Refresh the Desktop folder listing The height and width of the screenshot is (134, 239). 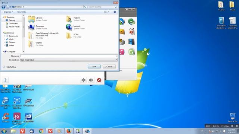coord(85,7)
